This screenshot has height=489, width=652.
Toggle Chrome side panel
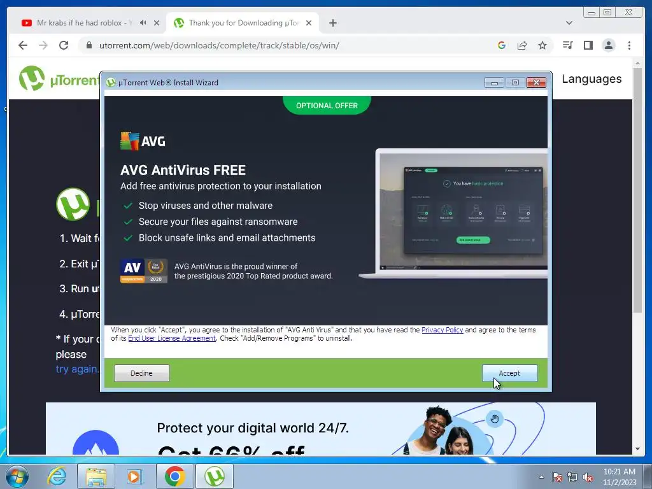(x=588, y=45)
